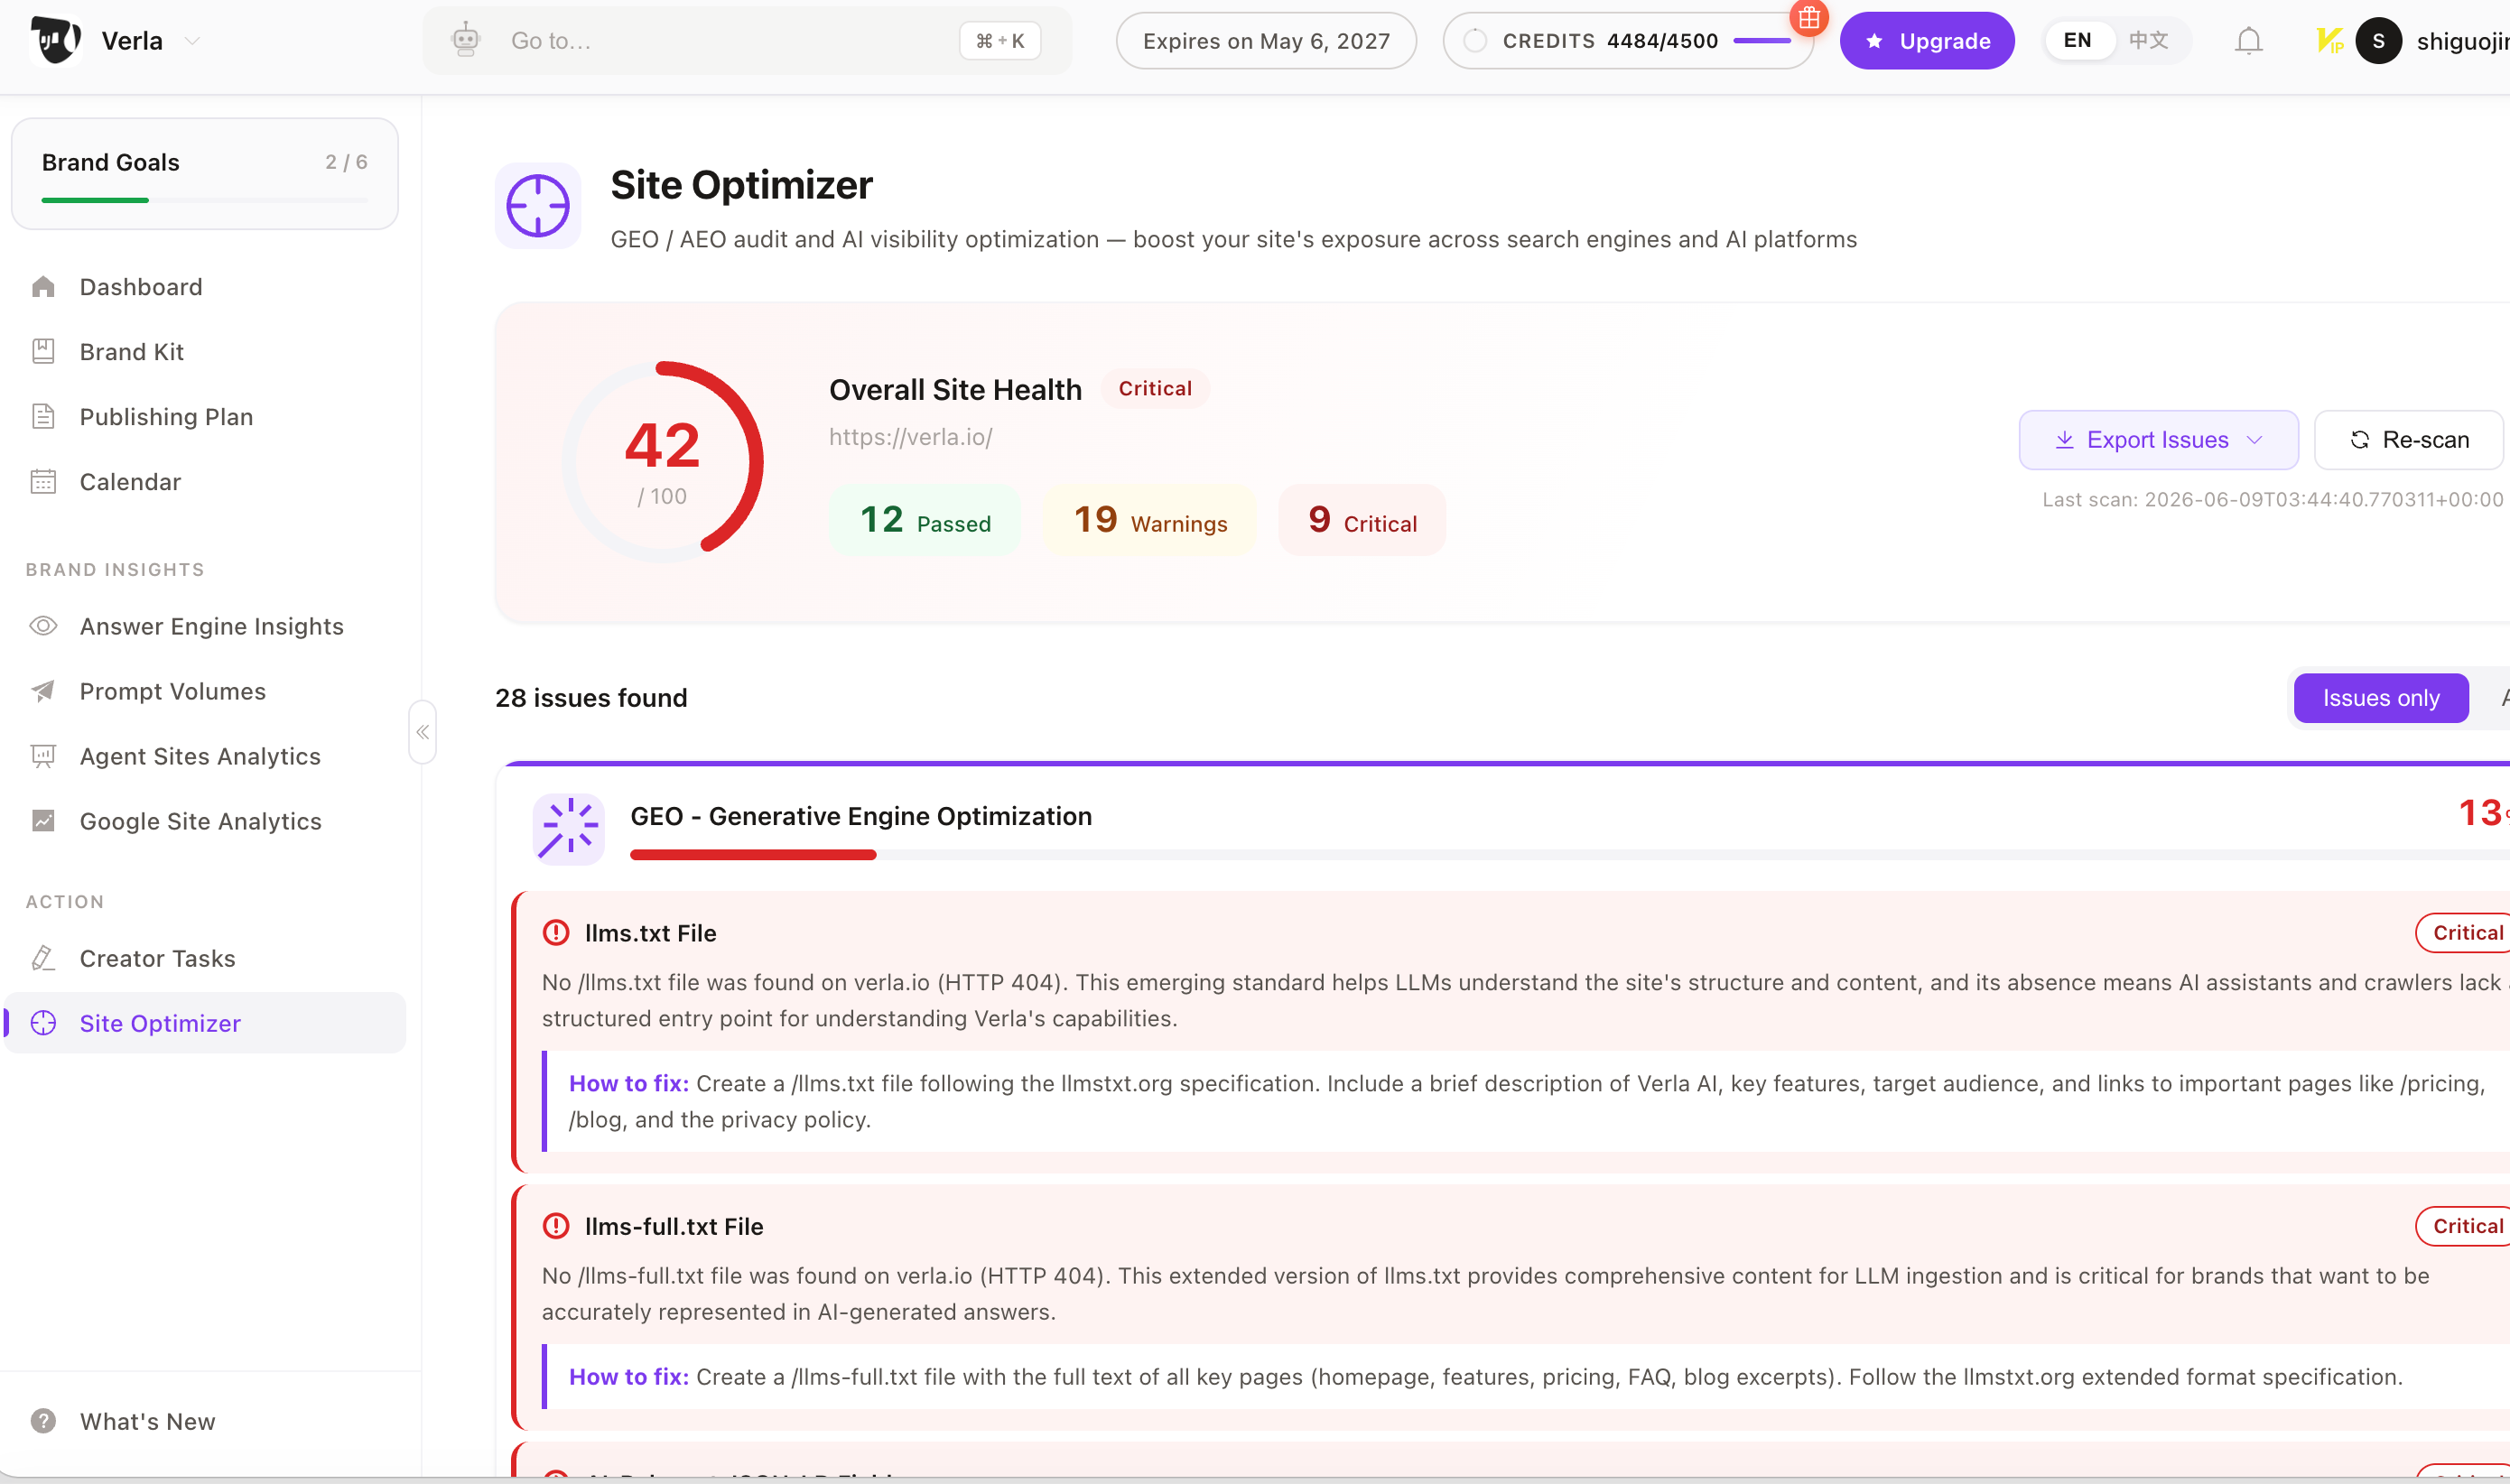
Task: Click the eye icon for Answer Engine Insights
Action: (43, 626)
